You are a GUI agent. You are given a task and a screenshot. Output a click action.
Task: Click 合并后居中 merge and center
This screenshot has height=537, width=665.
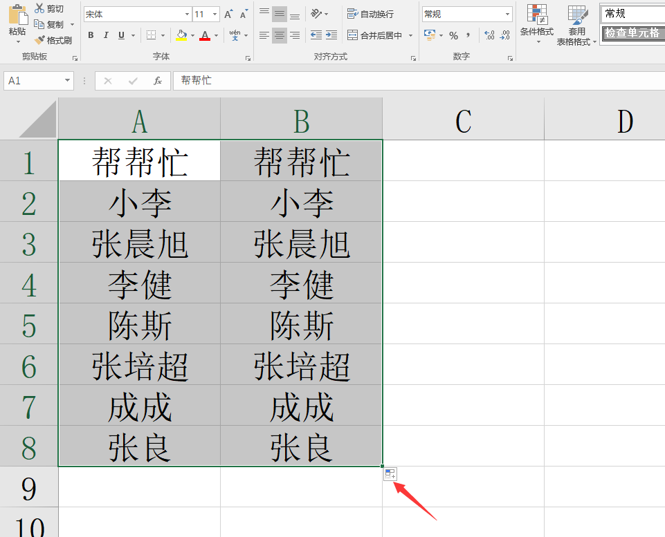click(374, 35)
